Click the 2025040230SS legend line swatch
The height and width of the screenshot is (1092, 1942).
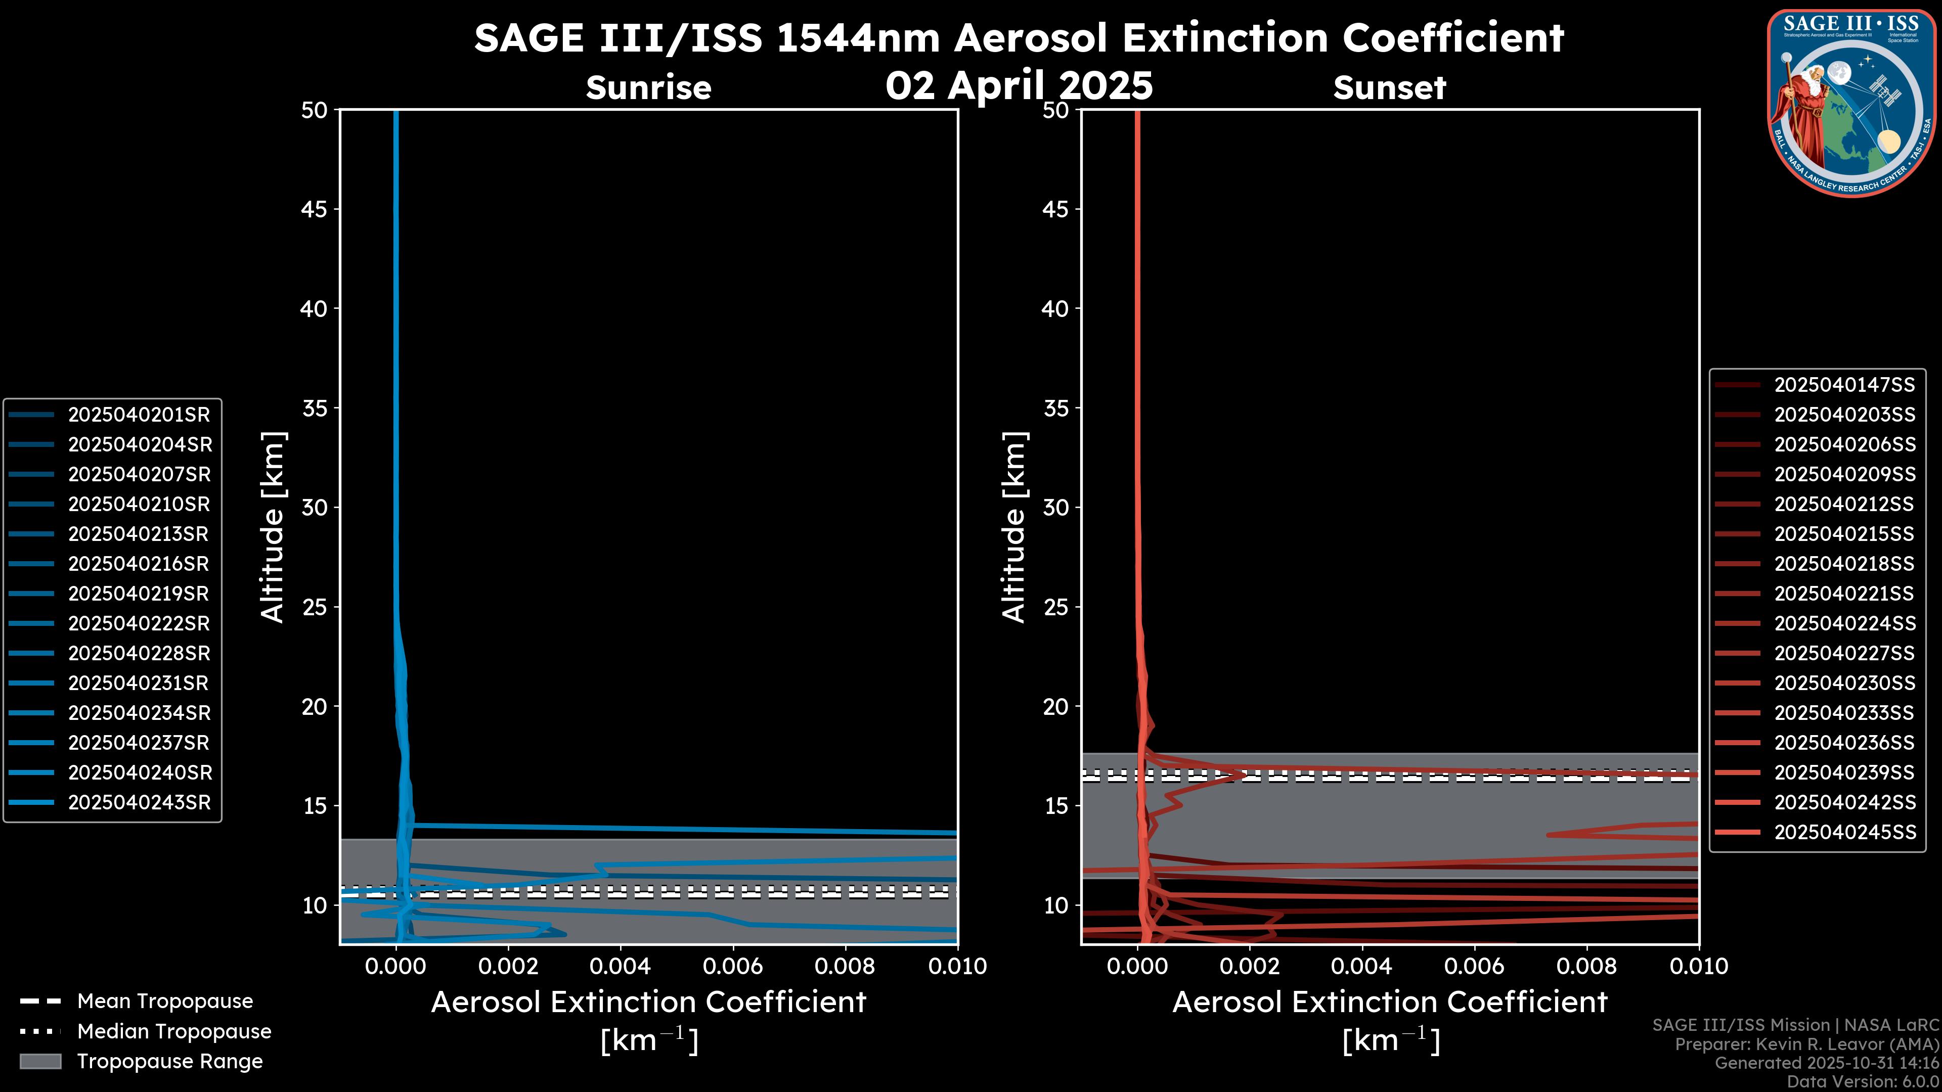click(x=1737, y=683)
